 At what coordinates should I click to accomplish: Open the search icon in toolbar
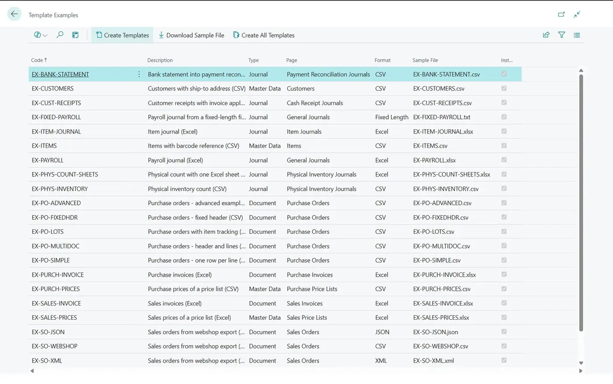click(x=60, y=35)
